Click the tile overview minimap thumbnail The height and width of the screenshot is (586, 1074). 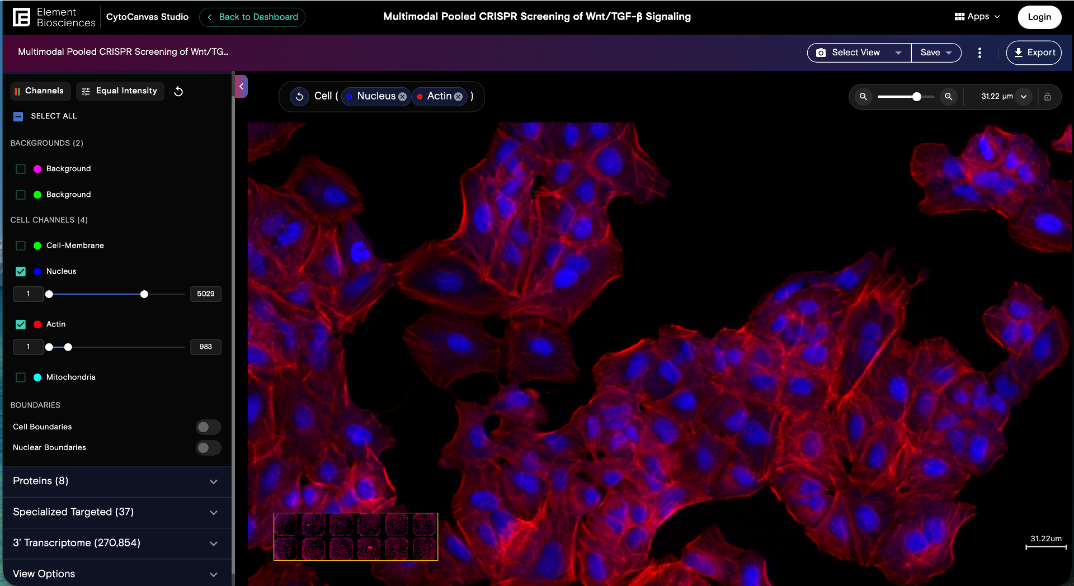(x=356, y=537)
